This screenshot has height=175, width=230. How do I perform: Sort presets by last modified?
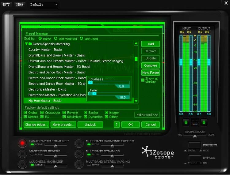[x=56, y=38]
